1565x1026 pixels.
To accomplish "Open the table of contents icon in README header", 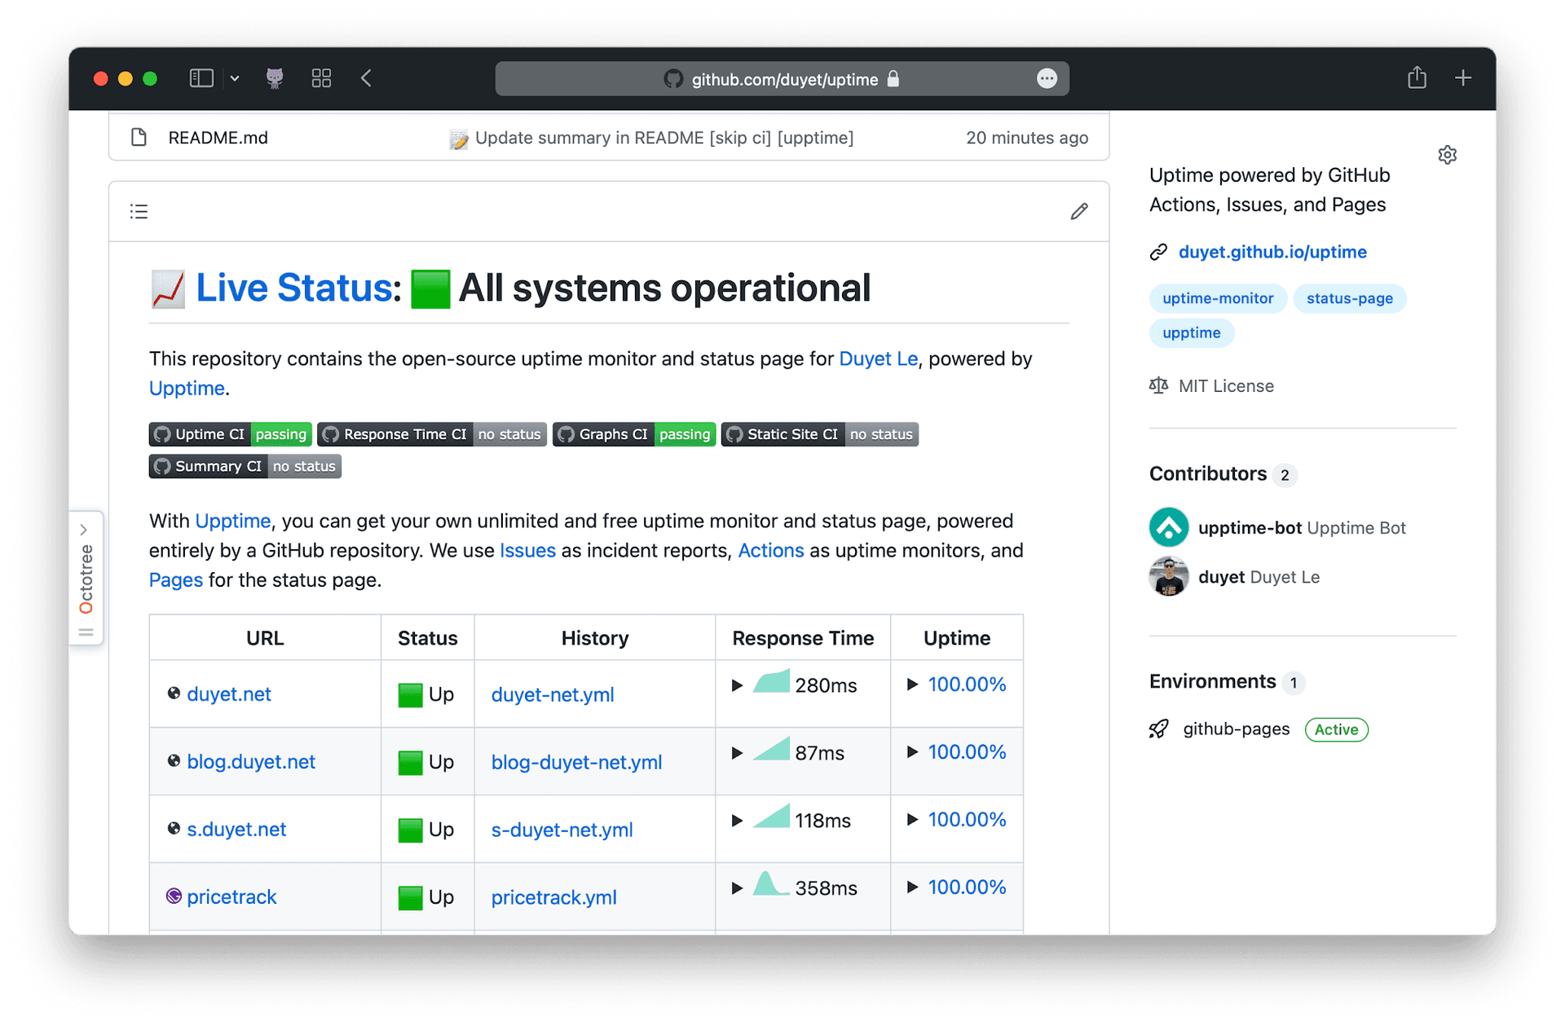I will point(139,211).
